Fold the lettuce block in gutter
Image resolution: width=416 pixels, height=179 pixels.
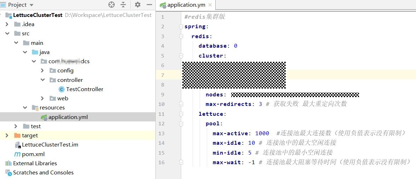point(181,114)
